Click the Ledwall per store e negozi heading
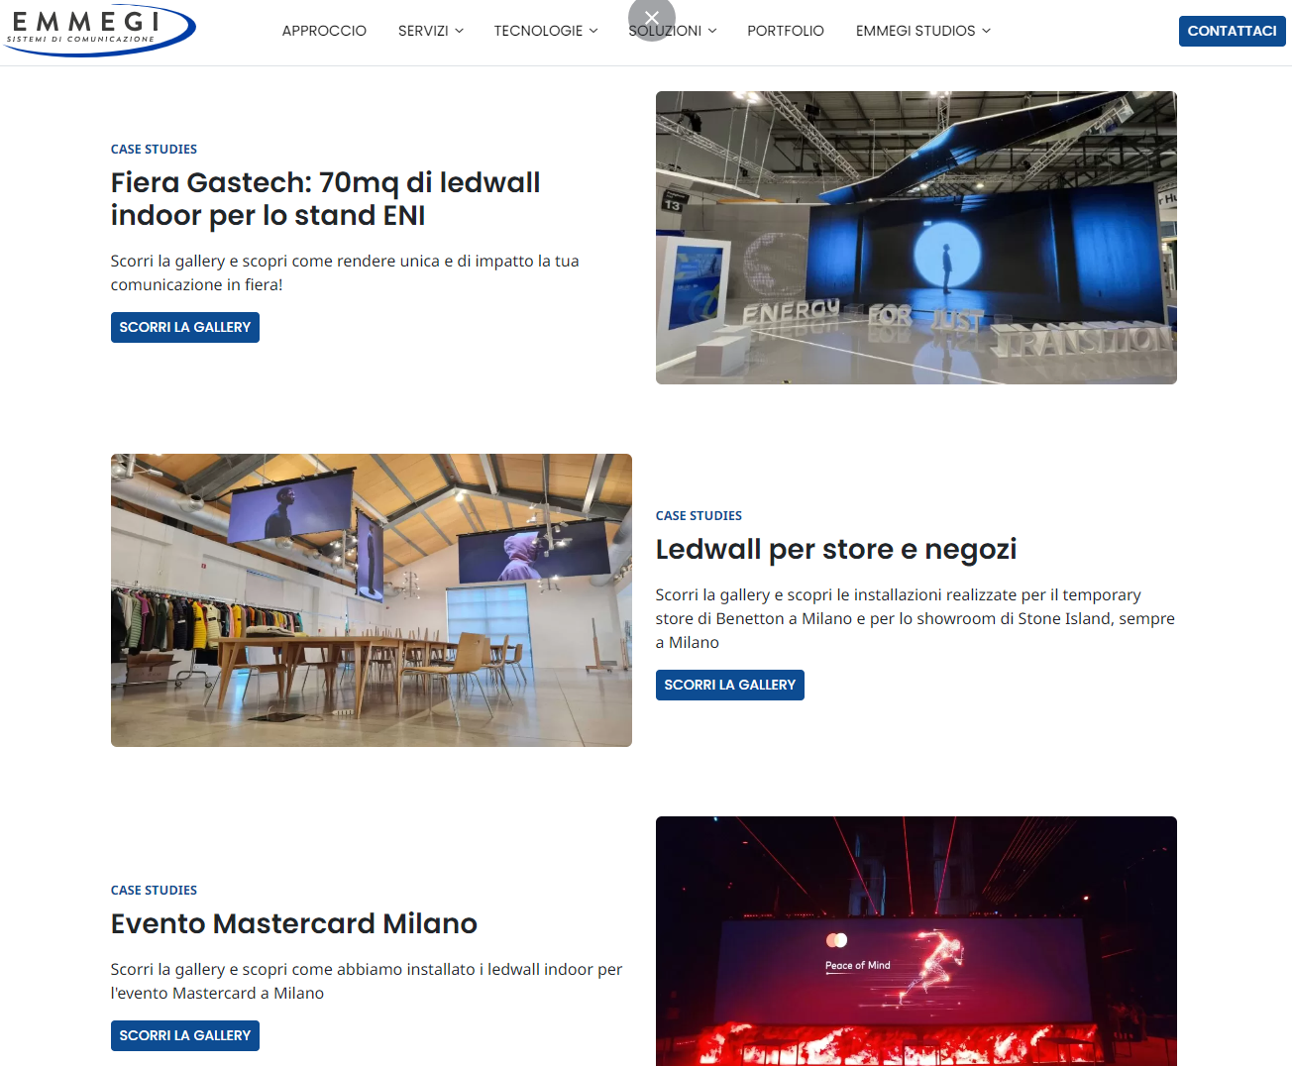This screenshot has height=1066, width=1292. point(836,549)
